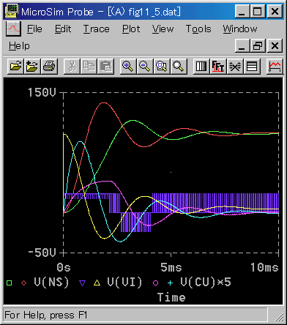Viewport: 287px width, 325px height.
Task: Click the 10ms x-axis tick label
Action: (x=264, y=268)
